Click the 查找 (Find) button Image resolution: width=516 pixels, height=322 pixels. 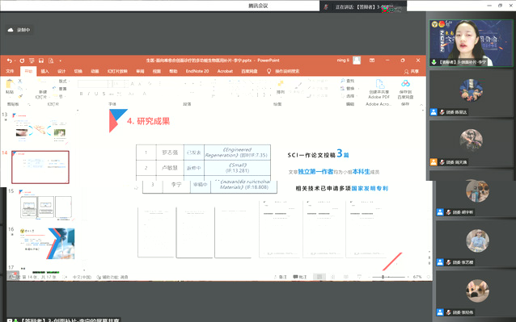[x=348, y=81]
